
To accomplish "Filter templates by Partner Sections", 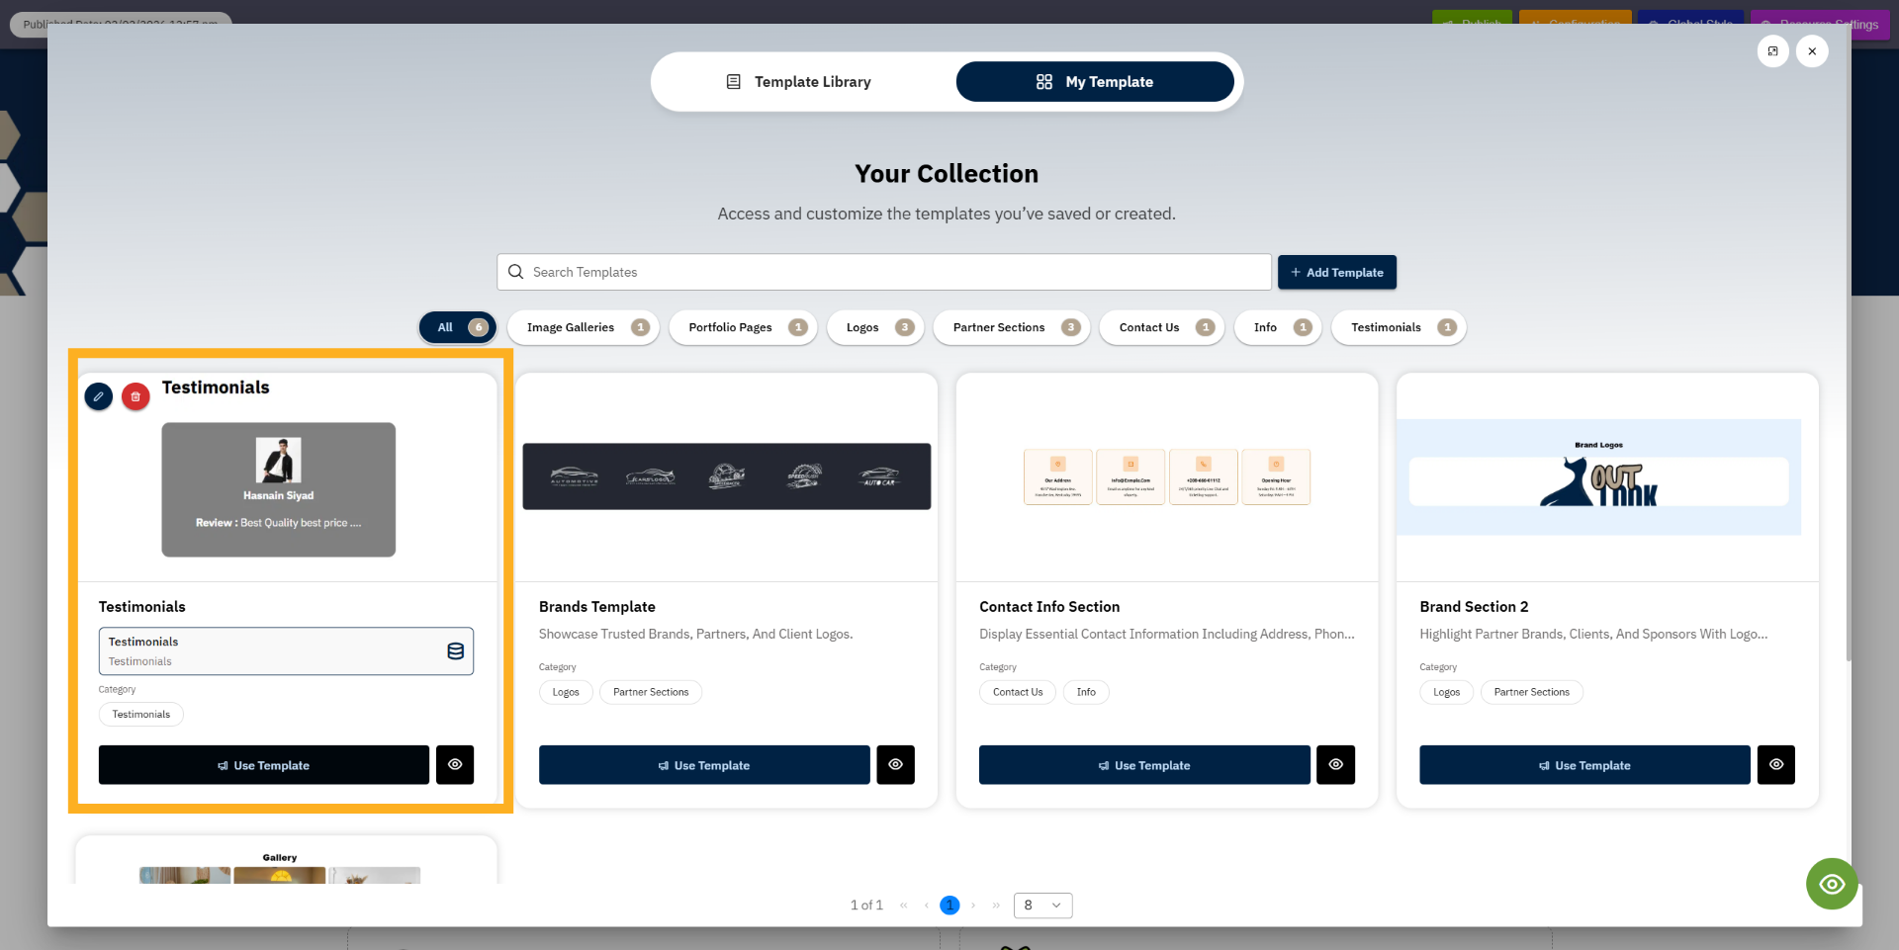I will tap(1012, 327).
